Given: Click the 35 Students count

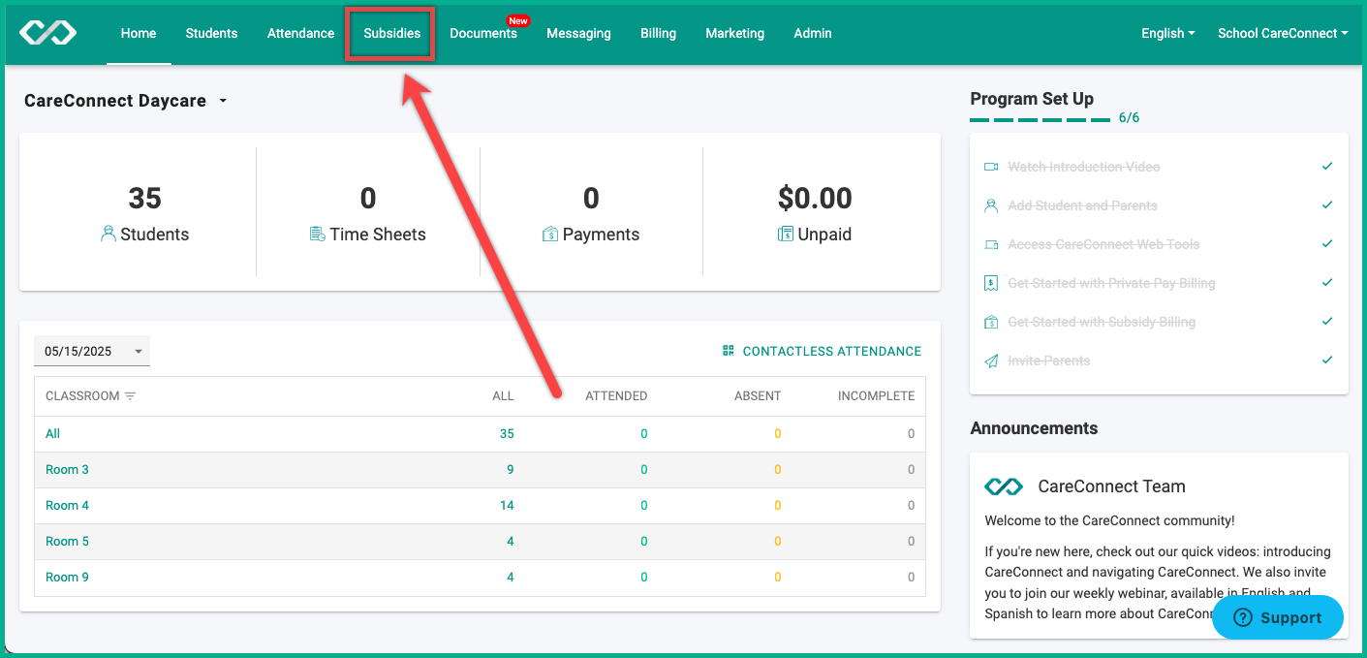Looking at the screenshot, I should 144,199.
